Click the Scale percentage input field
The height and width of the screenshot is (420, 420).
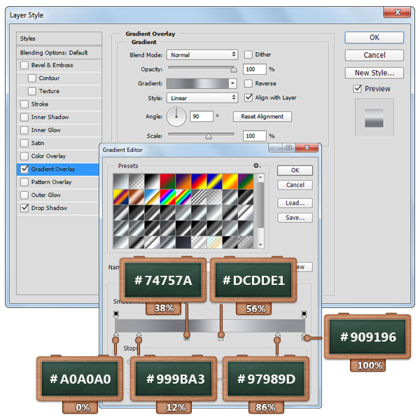tap(254, 136)
